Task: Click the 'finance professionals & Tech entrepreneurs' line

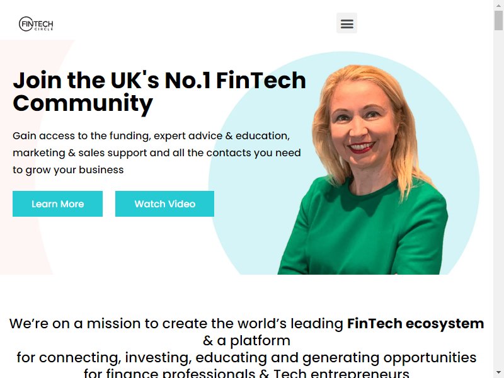Action: point(246,373)
